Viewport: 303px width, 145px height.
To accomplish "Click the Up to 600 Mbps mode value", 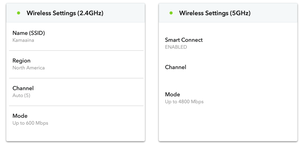I will [30, 123].
